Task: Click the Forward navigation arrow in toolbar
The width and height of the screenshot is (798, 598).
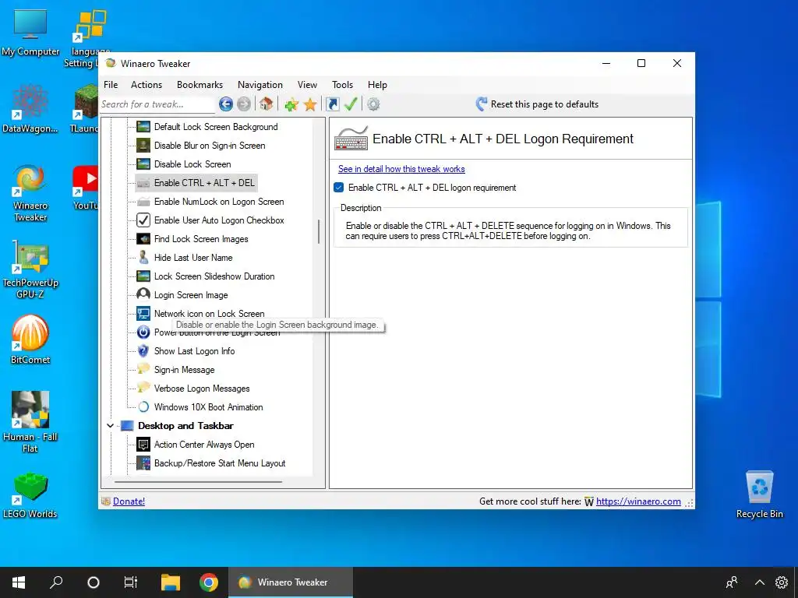Action: tap(244, 104)
